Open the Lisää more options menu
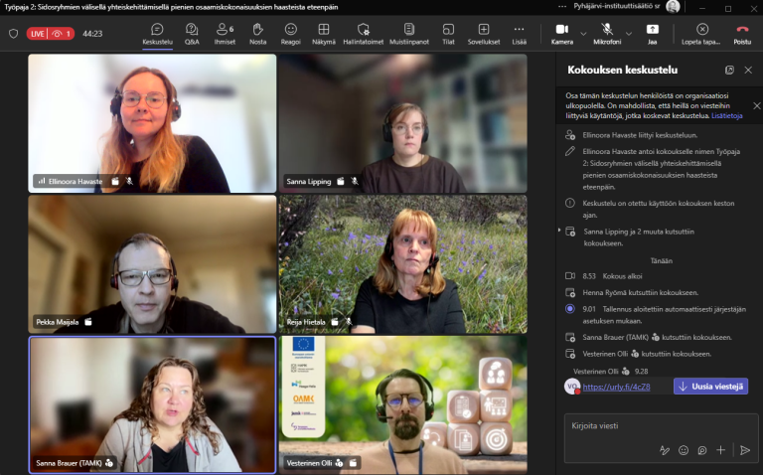This screenshot has width=763, height=475. coord(520,34)
